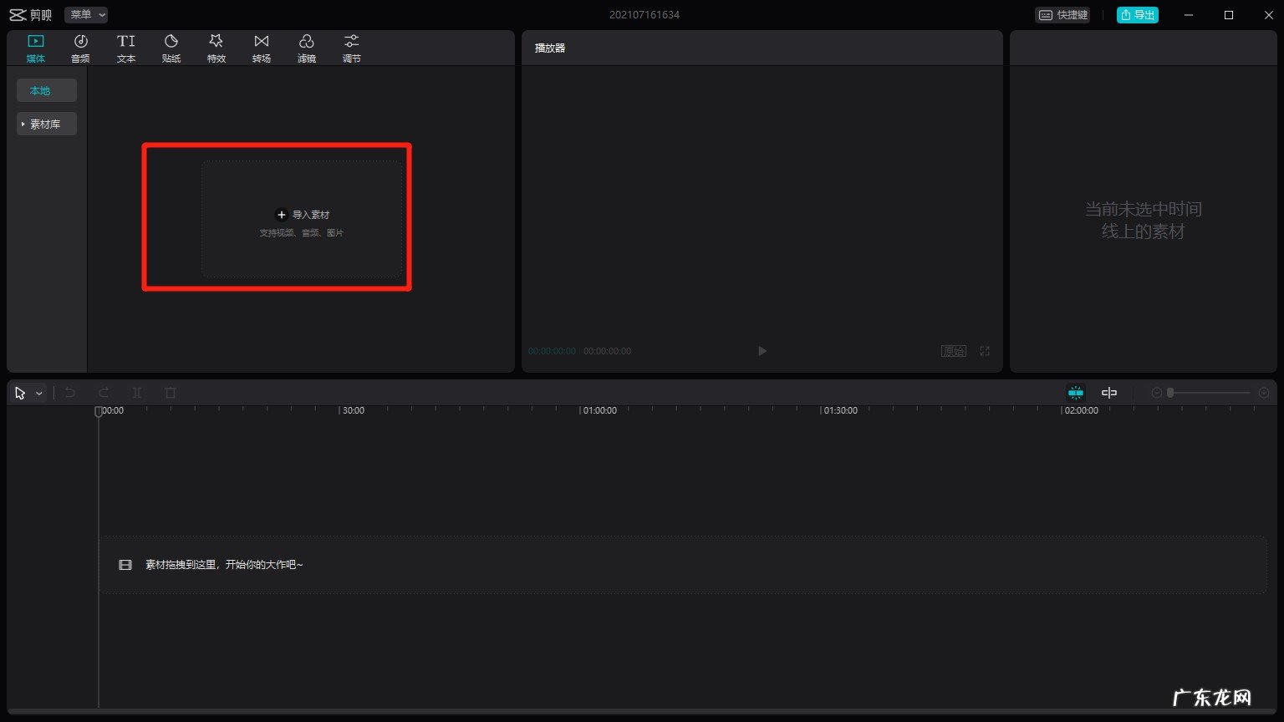Toggle the preview axis button on the timeline
The height and width of the screenshot is (722, 1284).
tap(1109, 393)
